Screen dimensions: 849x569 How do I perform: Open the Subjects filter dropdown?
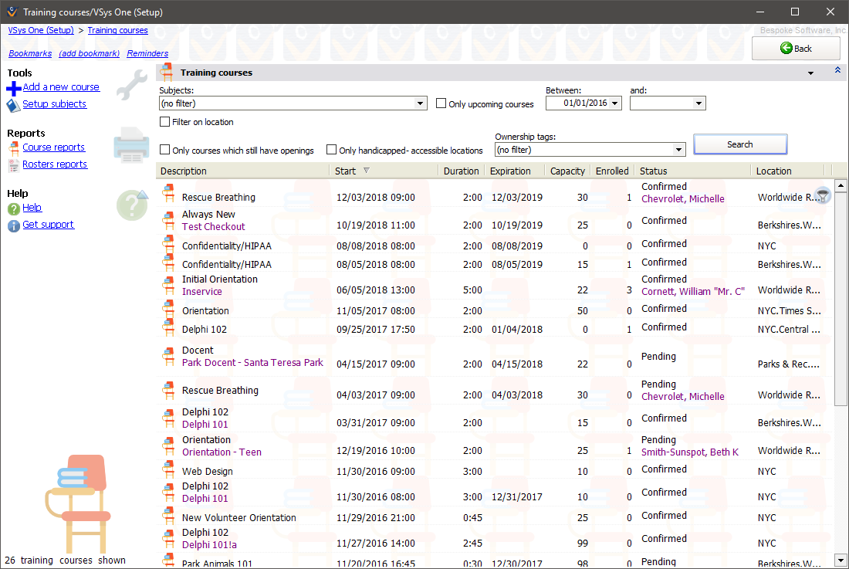click(x=421, y=103)
